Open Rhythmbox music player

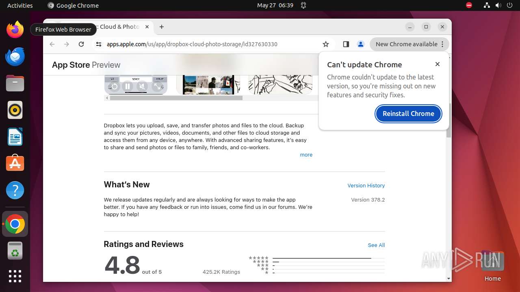click(x=15, y=110)
